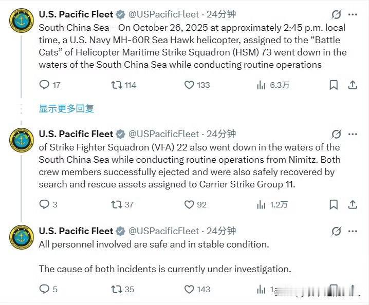This screenshot has width=369, height=305.
Task: Like the second tweet with 92 likes
Action: pyautogui.click(x=189, y=204)
